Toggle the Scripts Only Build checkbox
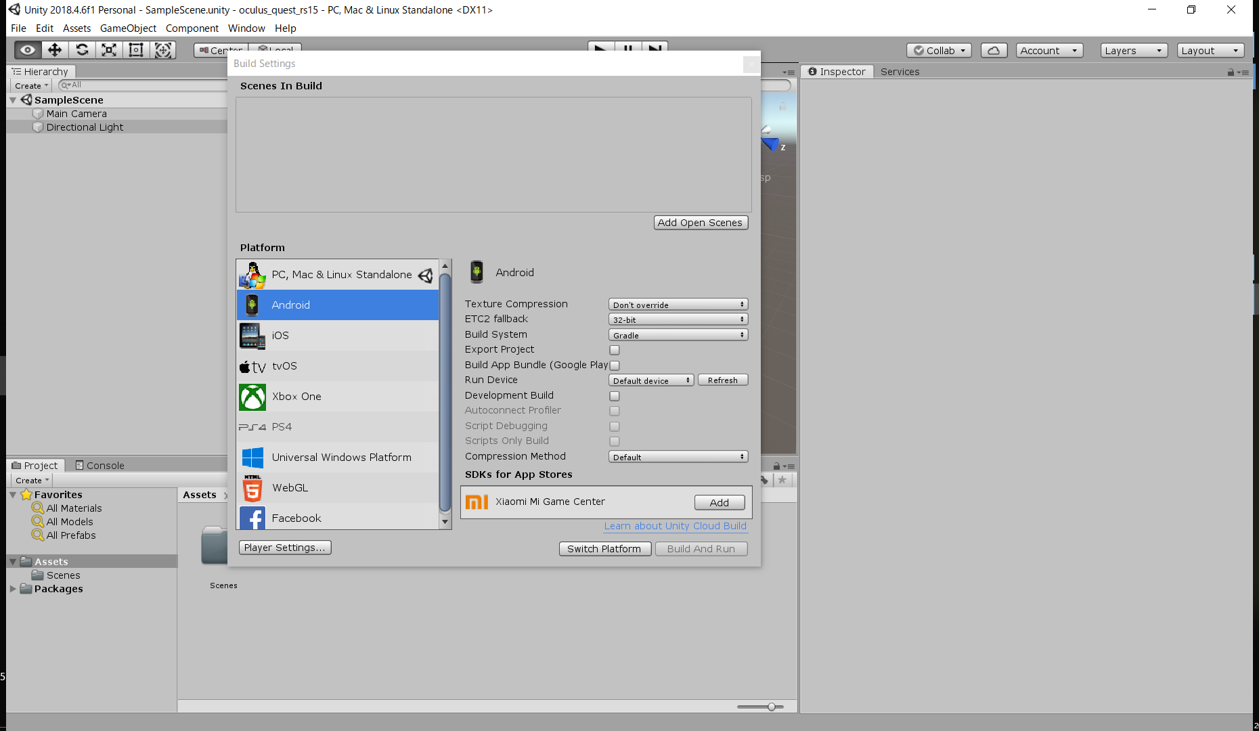 [615, 441]
